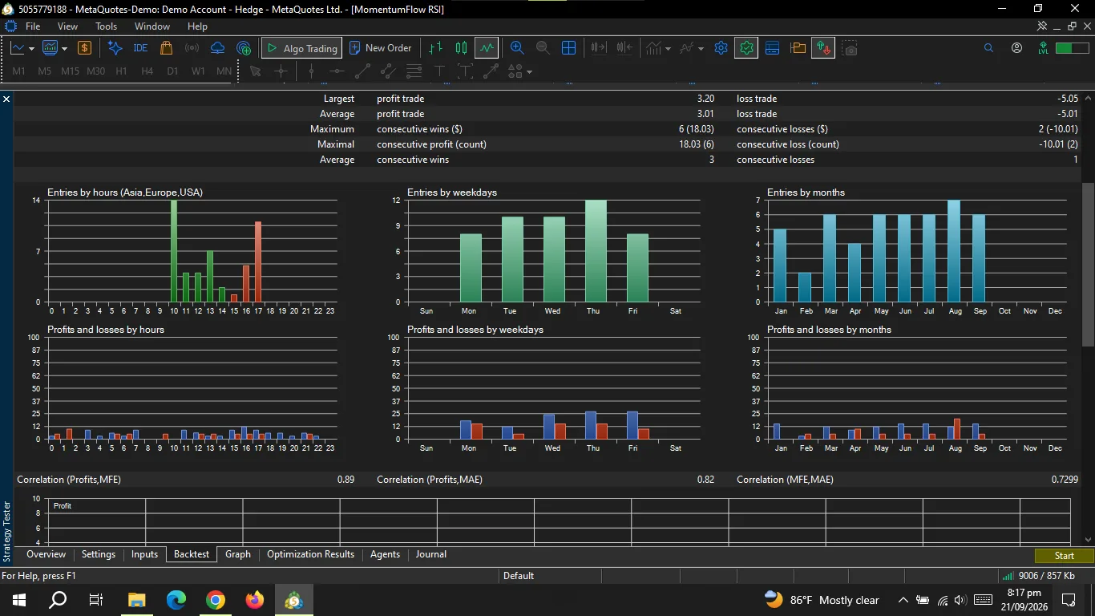This screenshot has width=1095, height=616.
Task: Toggle the green gear Strategy Tester button
Action: 746,48
